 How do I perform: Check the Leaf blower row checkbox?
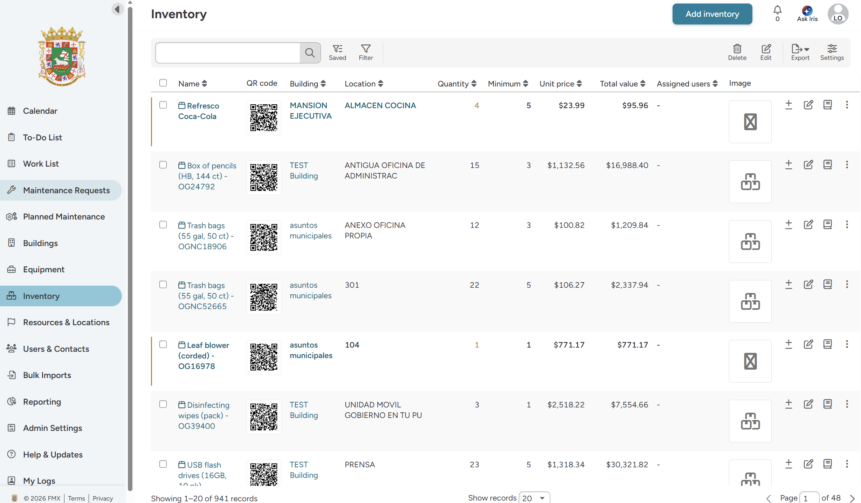click(x=163, y=344)
